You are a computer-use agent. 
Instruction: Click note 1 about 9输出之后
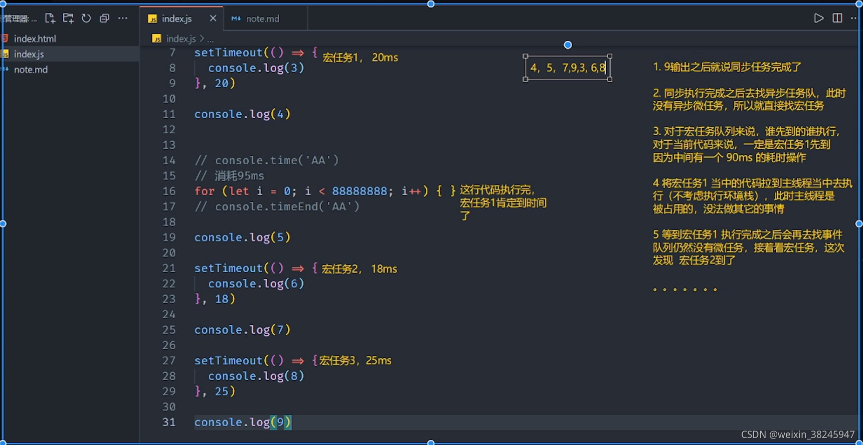[x=727, y=67]
